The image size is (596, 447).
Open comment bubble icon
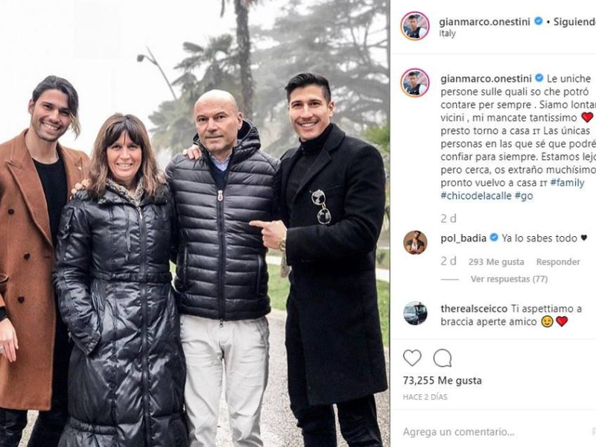[x=443, y=358]
